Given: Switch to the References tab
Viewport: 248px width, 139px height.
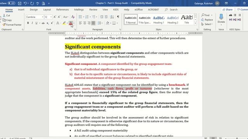Looking at the screenshot, I should pos(62,10).
